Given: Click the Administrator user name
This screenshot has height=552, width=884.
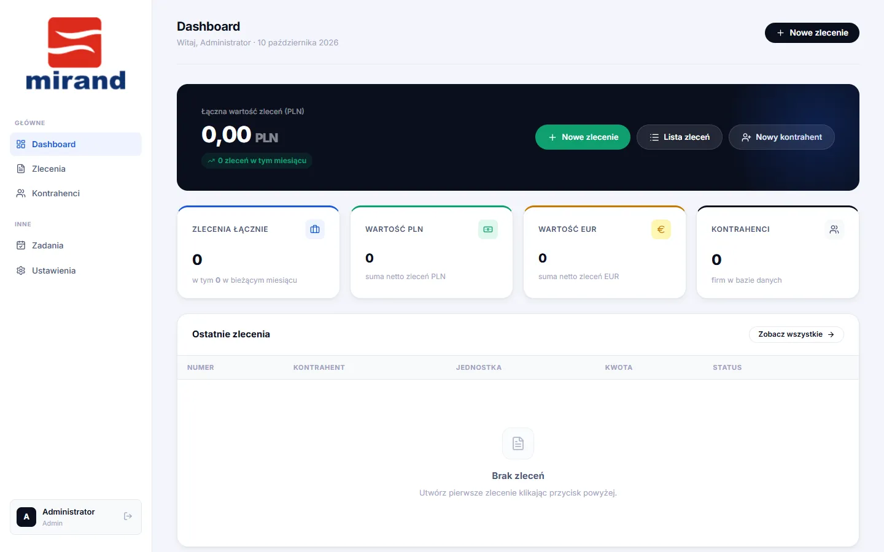Looking at the screenshot, I should click(69, 512).
